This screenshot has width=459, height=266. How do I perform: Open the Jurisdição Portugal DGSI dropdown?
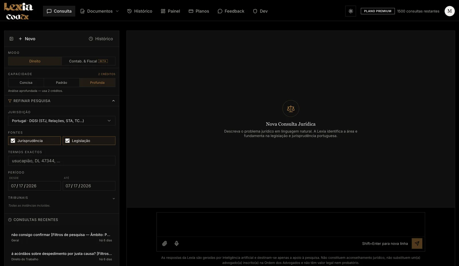(62, 121)
